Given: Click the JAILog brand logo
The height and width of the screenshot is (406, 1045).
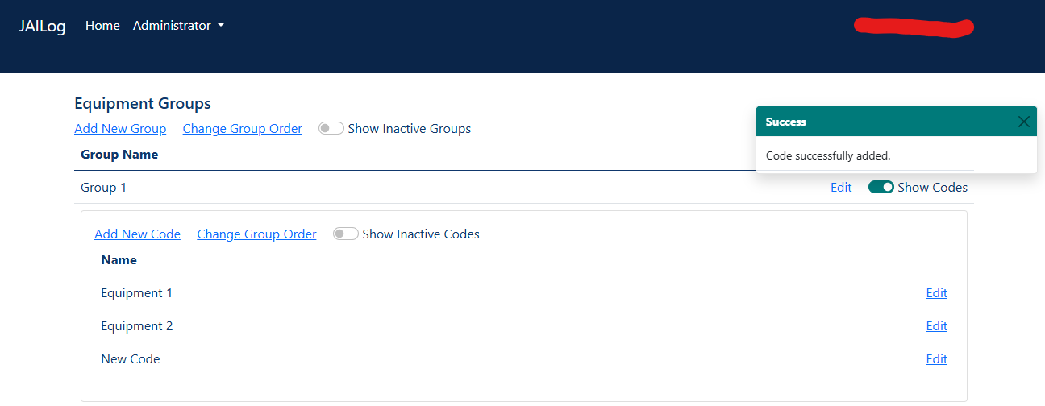Looking at the screenshot, I should 42,26.
